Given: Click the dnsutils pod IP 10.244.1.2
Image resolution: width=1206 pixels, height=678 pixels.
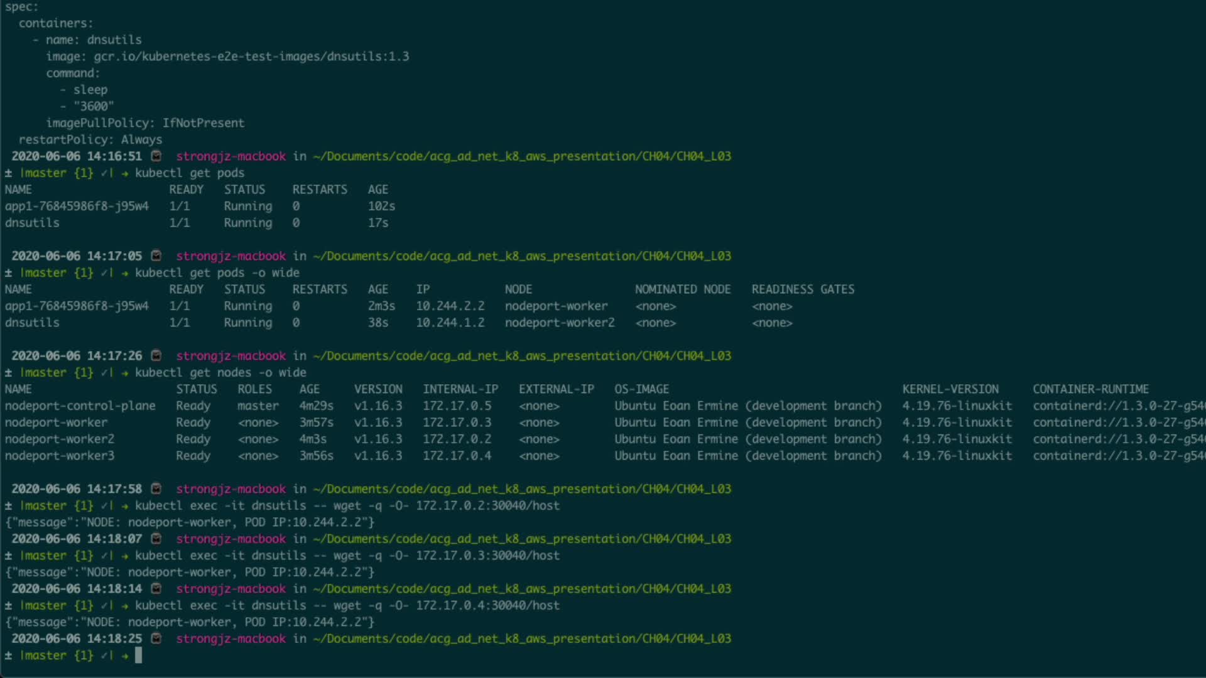Looking at the screenshot, I should pyautogui.click(x=450, y=323).
